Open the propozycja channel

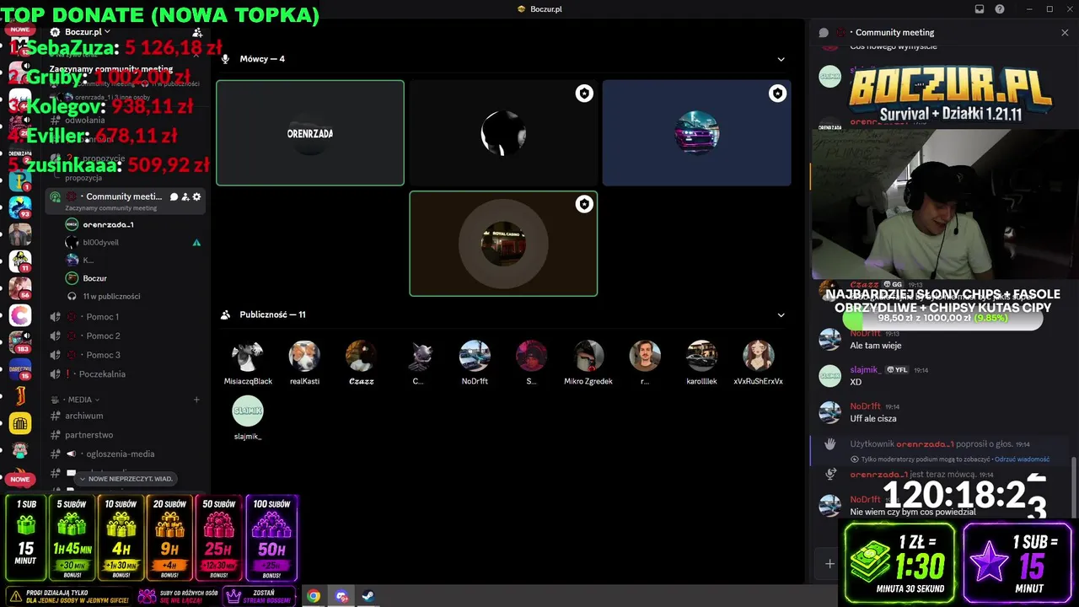pyautogui.click(x=83, y=178)
